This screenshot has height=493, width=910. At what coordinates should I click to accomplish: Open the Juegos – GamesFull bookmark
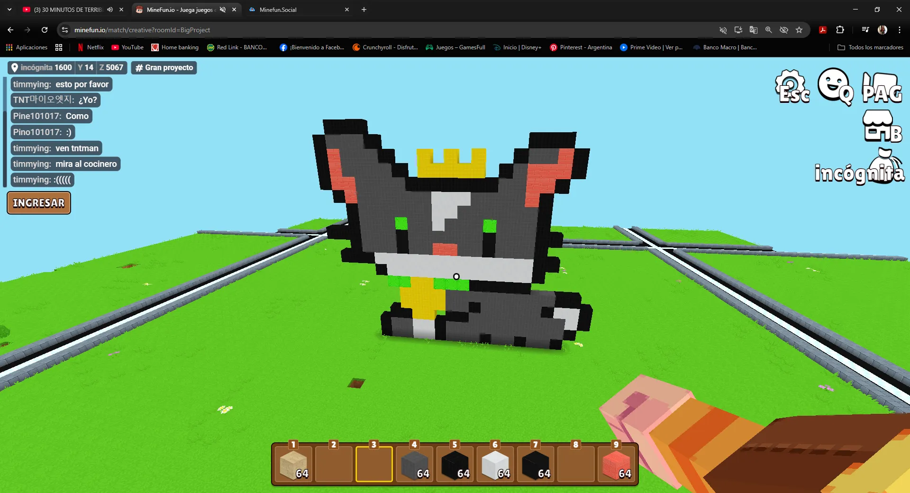coord(455,47)
